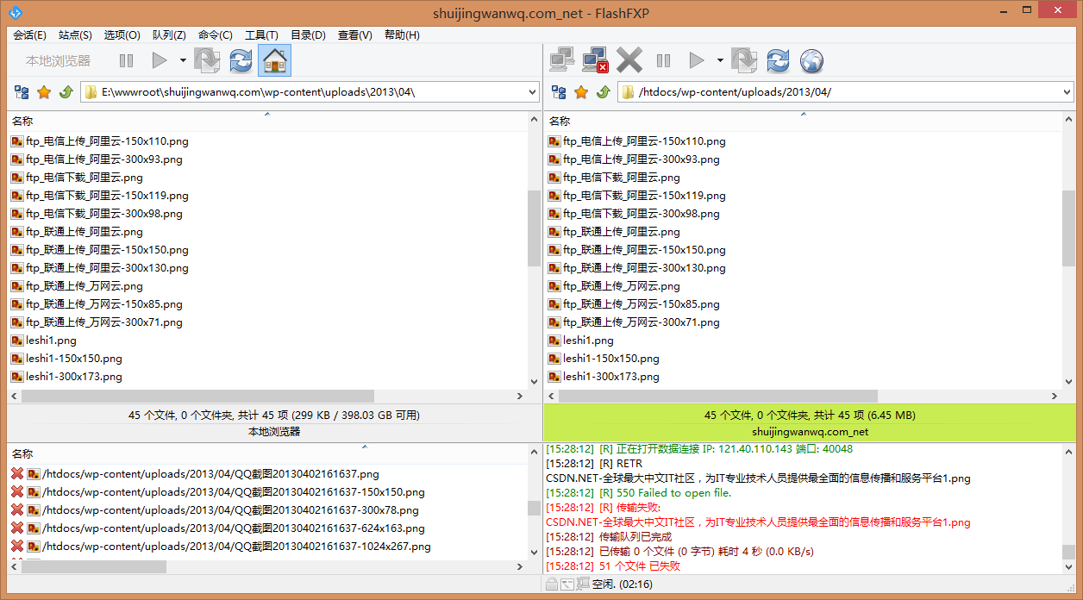Image resolution: width=1083 pixels, height=600 pixels.
Task: Click the connect computers icon
Action: (562, 60)
